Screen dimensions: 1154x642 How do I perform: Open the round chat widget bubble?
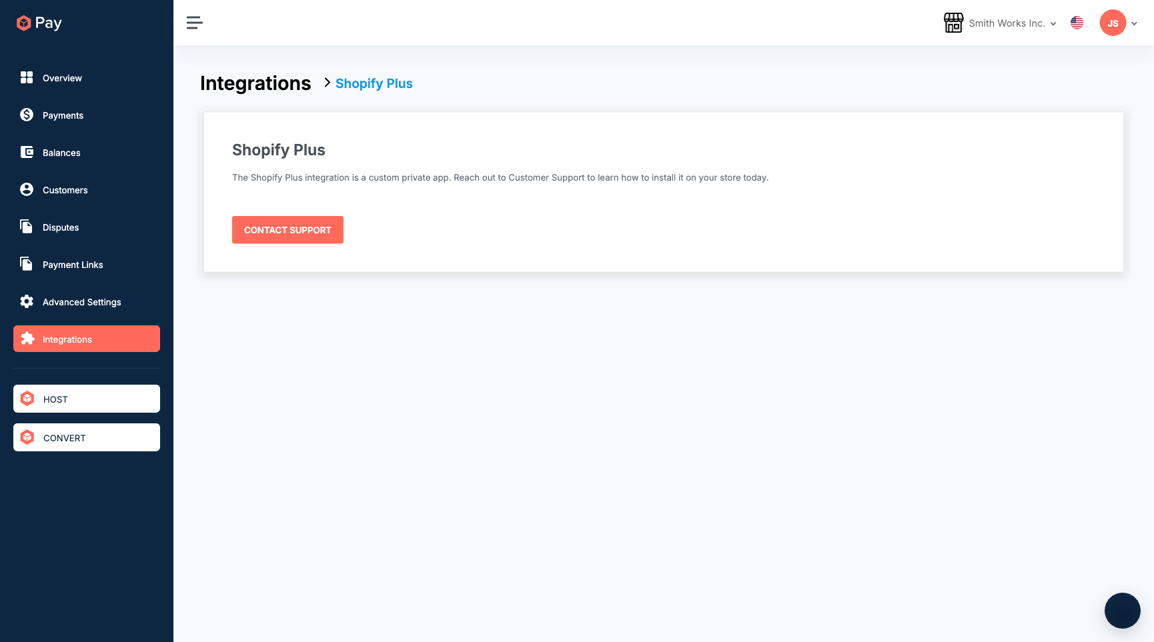[x=1123, y=611]
